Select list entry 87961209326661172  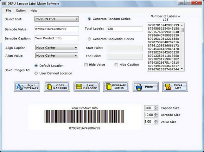click(x=163, y=45)
